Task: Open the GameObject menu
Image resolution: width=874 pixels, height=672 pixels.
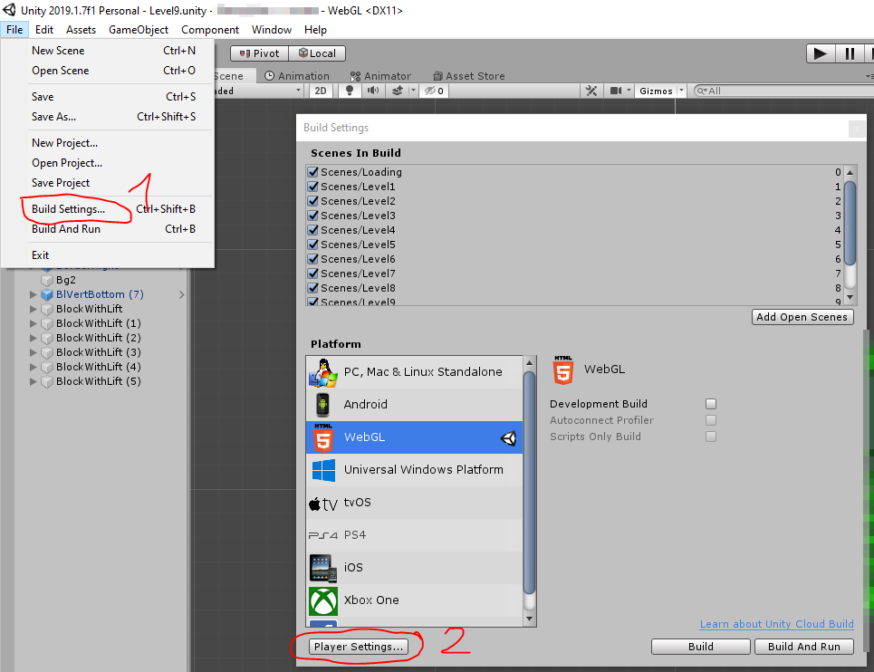Action: 139,30
